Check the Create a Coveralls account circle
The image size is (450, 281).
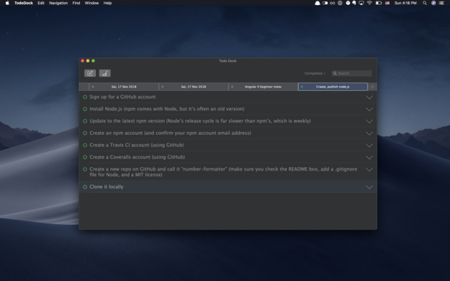pos(85,157)
